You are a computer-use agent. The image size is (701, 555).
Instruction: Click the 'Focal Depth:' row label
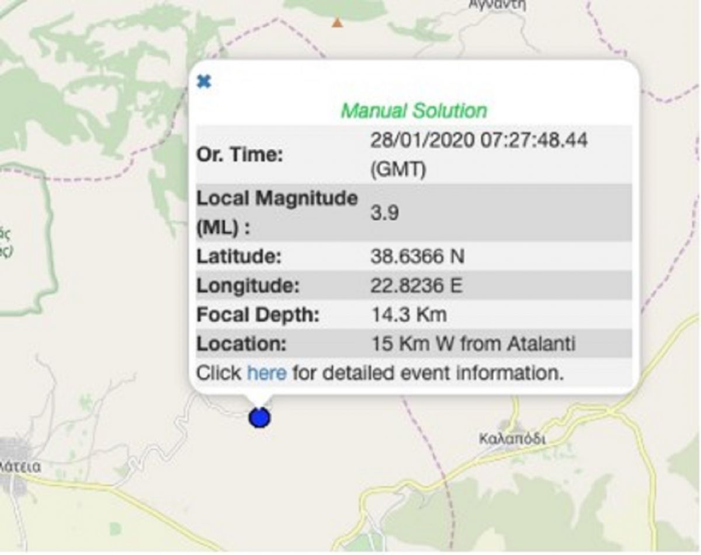coord(258,315)
